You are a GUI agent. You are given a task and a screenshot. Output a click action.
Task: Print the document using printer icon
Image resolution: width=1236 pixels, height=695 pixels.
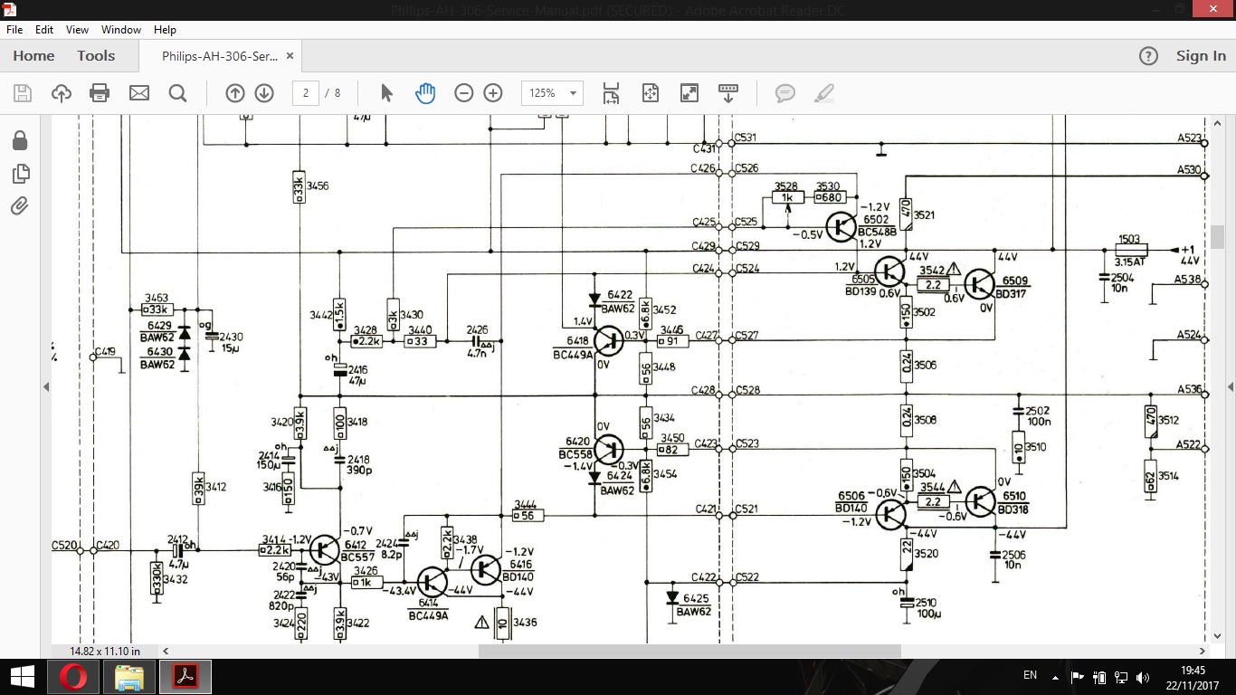(100, 93)
